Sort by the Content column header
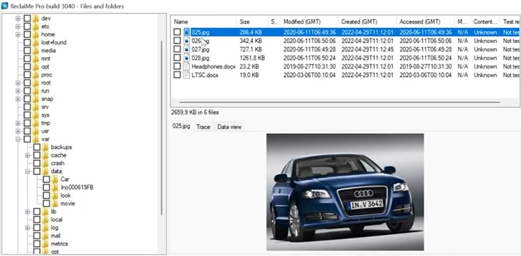The width and height of the screenshot is (521, 256). [x=485, y=22]
